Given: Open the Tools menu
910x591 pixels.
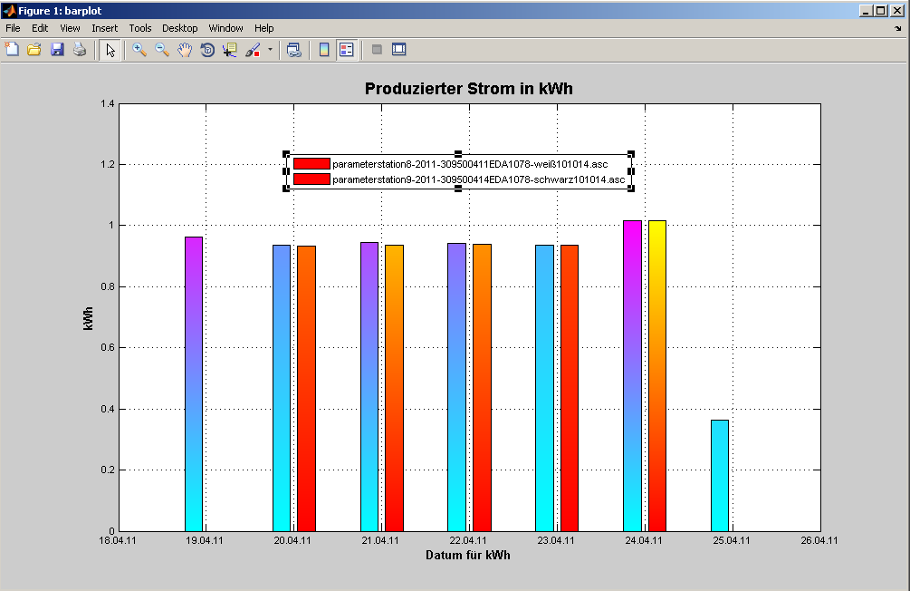Looking at the screenshot, I should [139, 28].
